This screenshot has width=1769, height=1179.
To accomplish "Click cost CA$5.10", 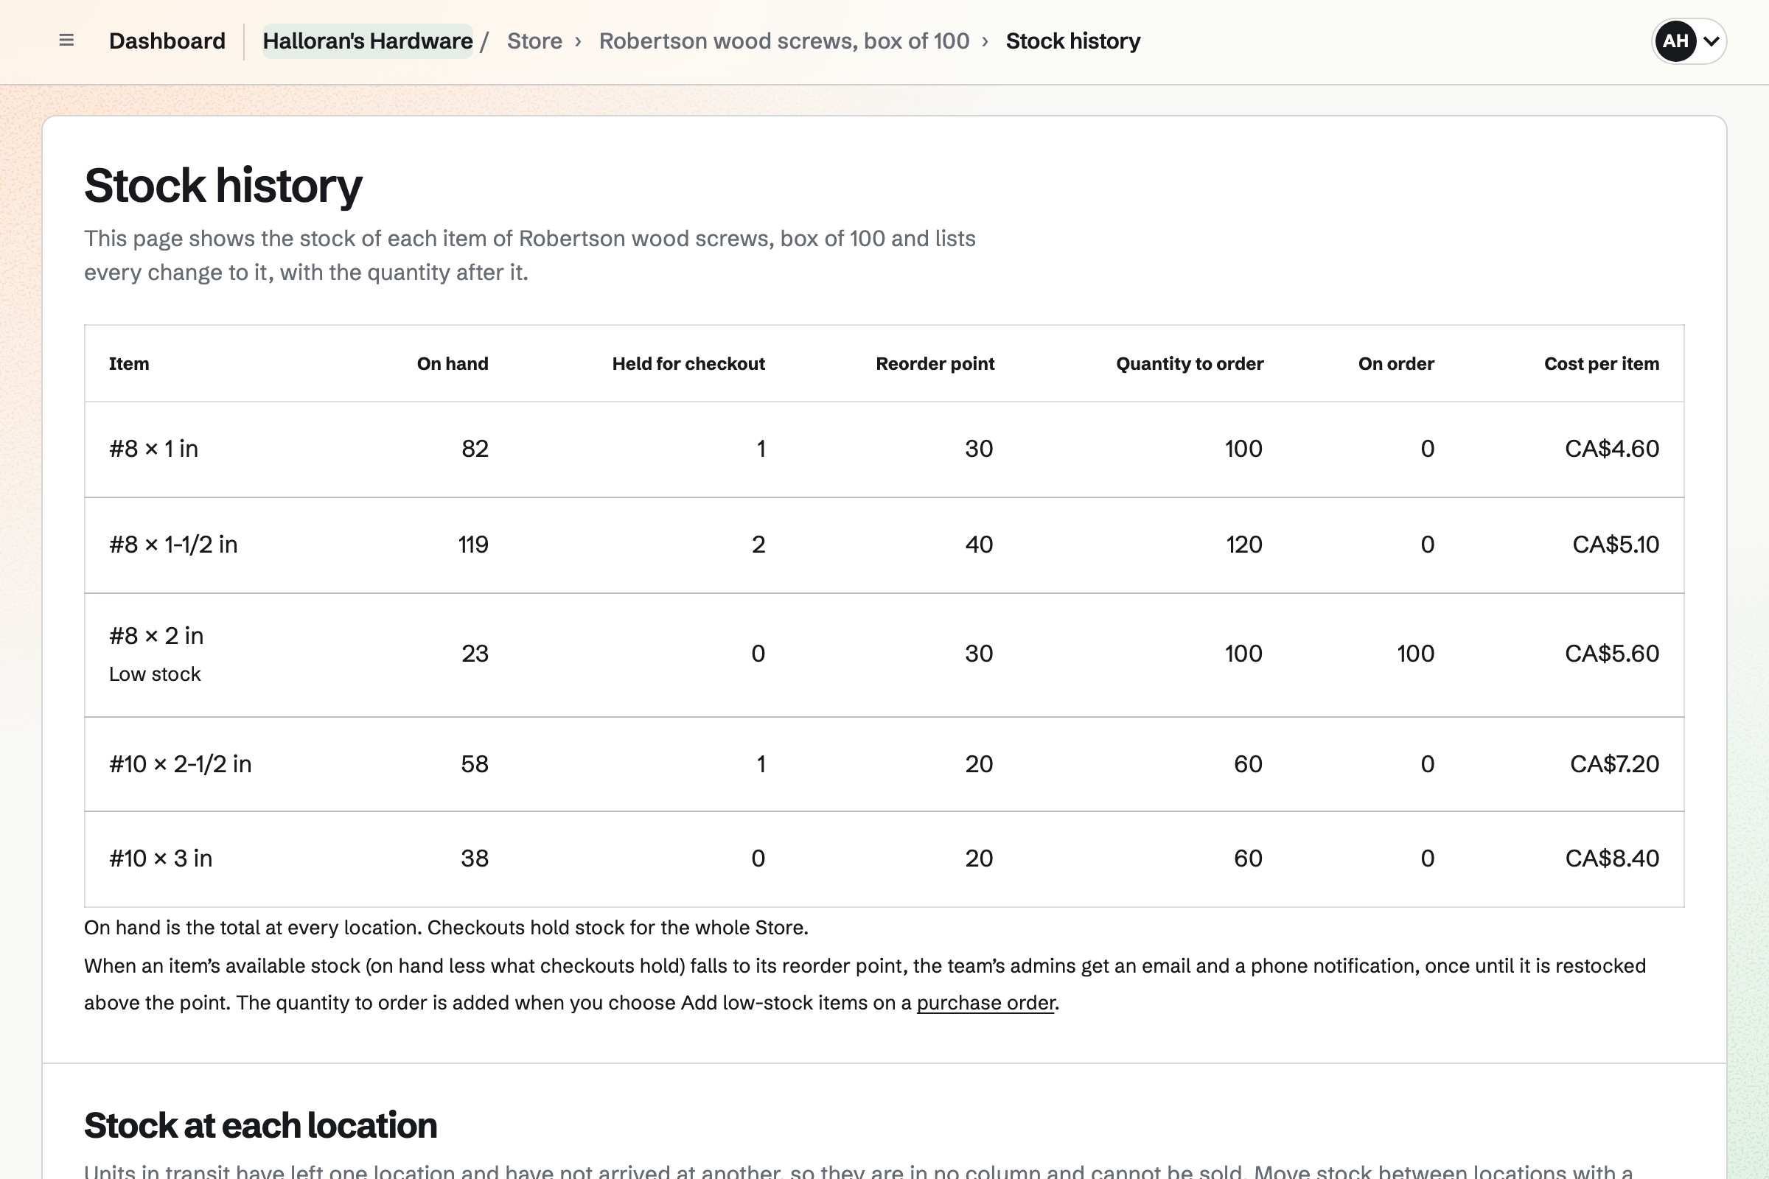I will point(1616,545).
